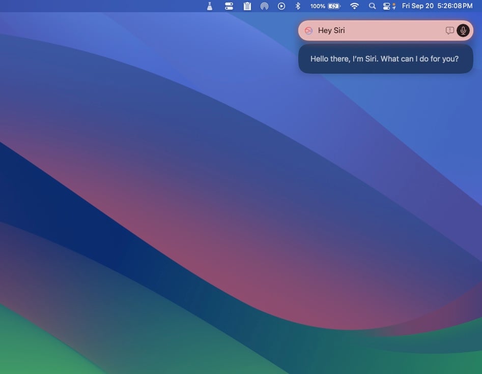The width and height of the screenshot is (482, 374).
Task: Click the 100% battery percentage text
Action: [318, 6]
